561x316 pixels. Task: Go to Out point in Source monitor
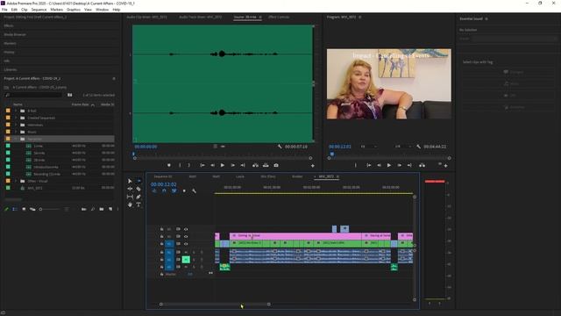tap(243, 165)
